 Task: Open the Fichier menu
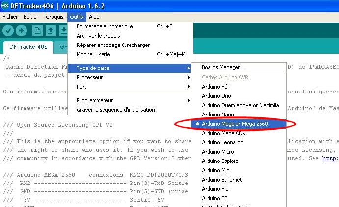click(x=10, y=17)
